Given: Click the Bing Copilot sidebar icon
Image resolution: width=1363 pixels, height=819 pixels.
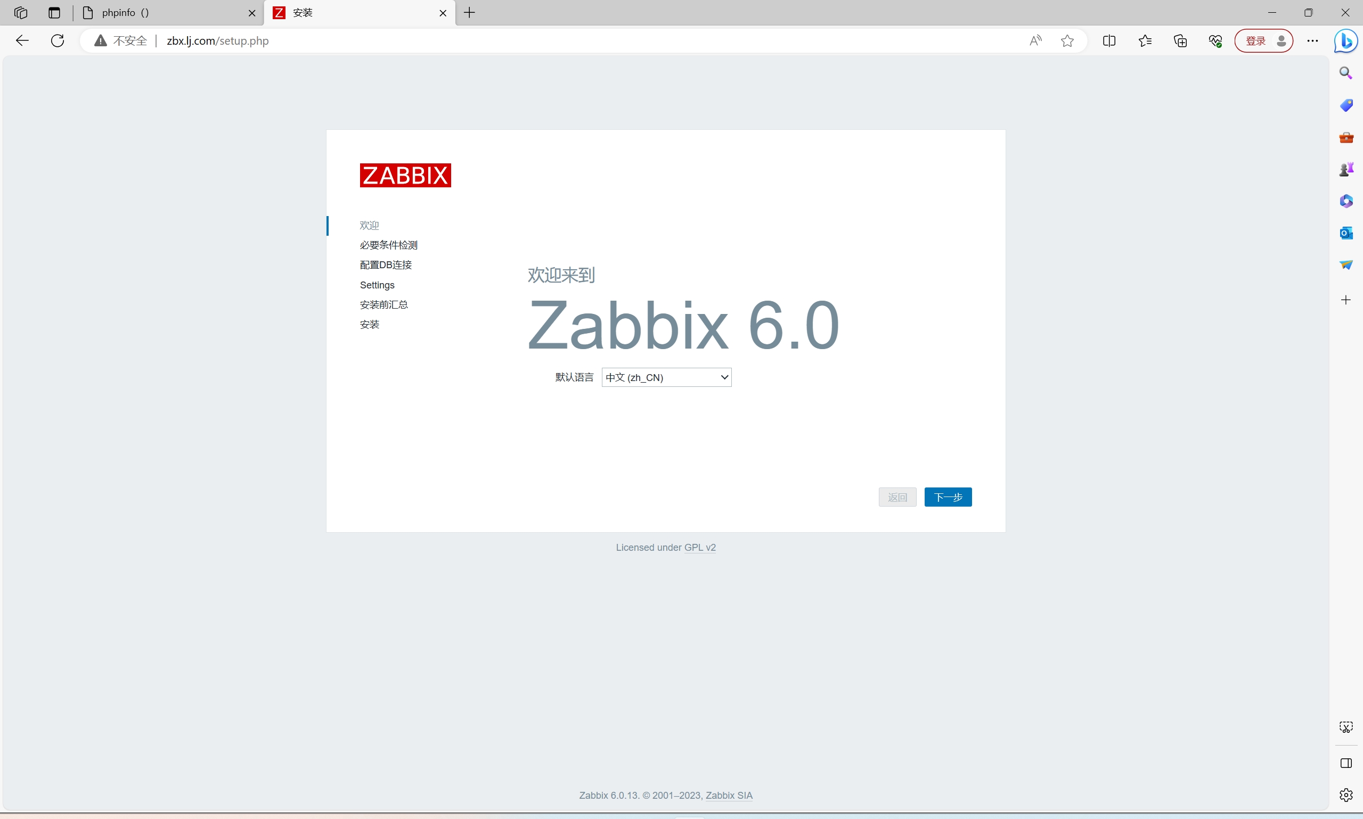Looking at the screenshot, I should tap(1346, 41).
